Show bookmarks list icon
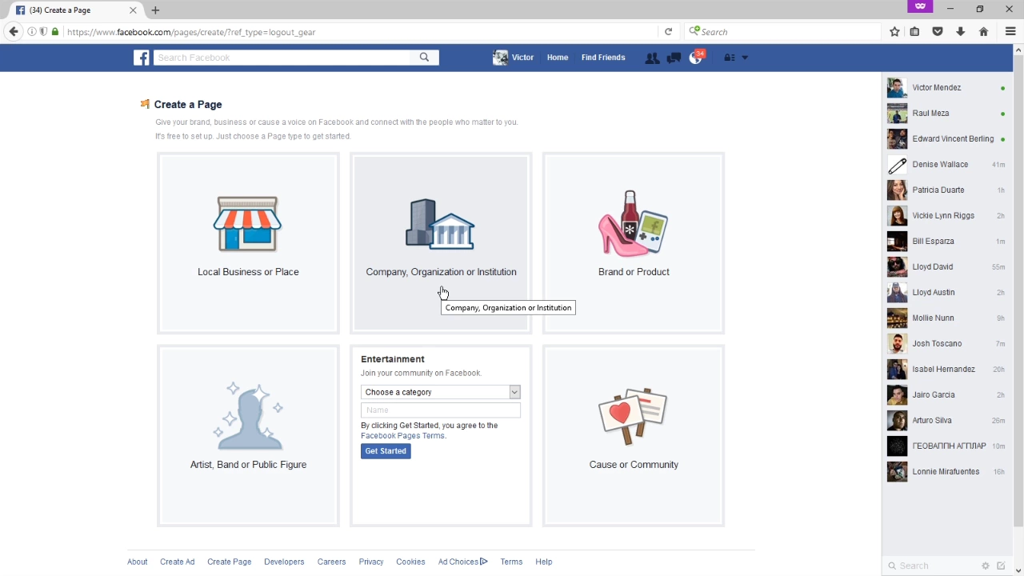Image resolution: width=1024 pixels, height=576 pixels. tap(914, 32)
